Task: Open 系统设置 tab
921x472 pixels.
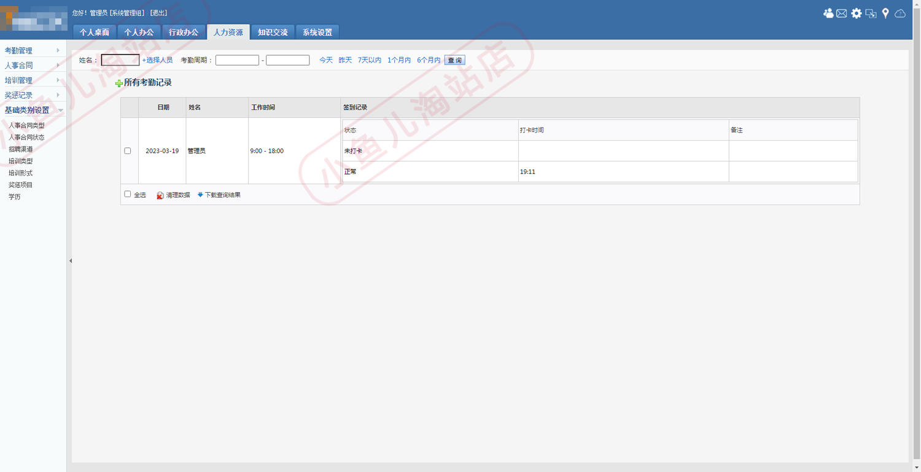Action: [x=317, y=32]
